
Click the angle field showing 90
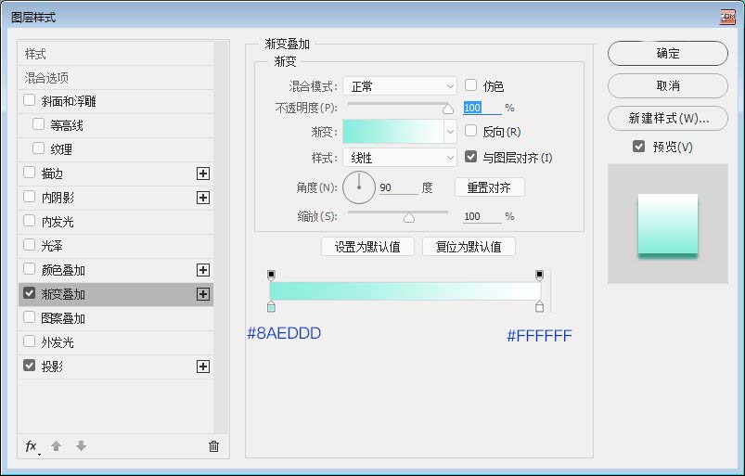click(398, 187)
